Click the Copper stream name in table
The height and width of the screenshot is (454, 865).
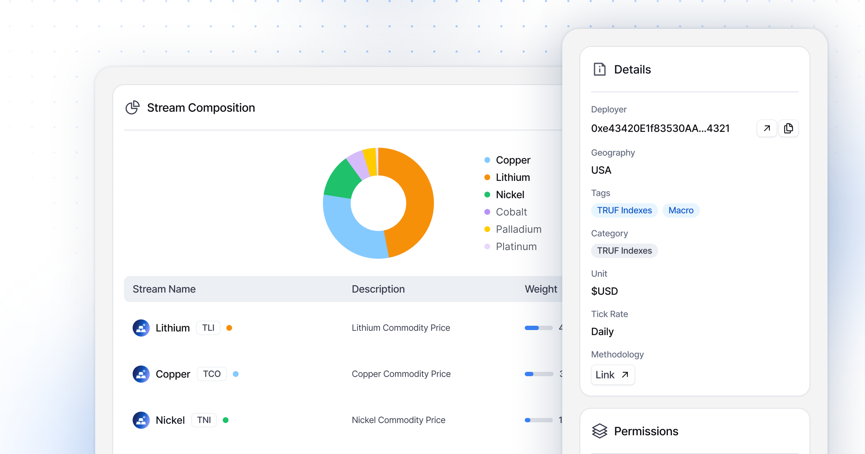(x=173, y=374)
